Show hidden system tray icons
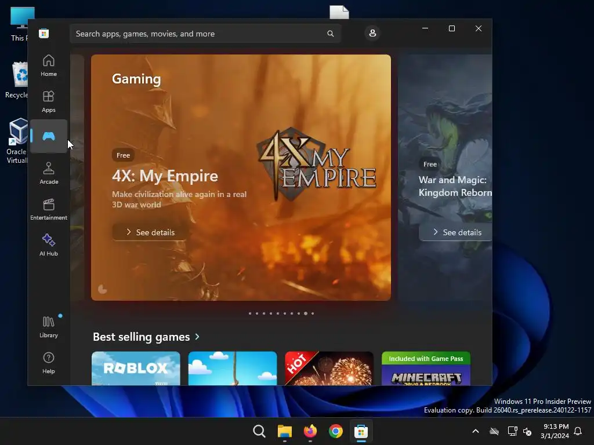The width and height of the screenshot is (594, 445). pyautogui.click(x=476, y=431)
